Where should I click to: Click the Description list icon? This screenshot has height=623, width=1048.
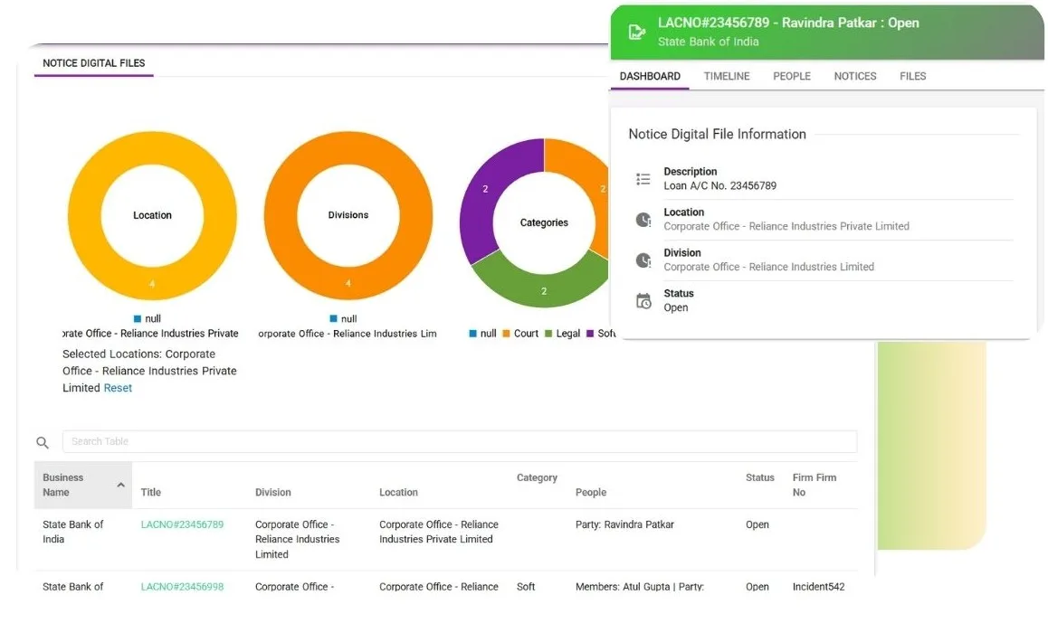click(643, 179)
